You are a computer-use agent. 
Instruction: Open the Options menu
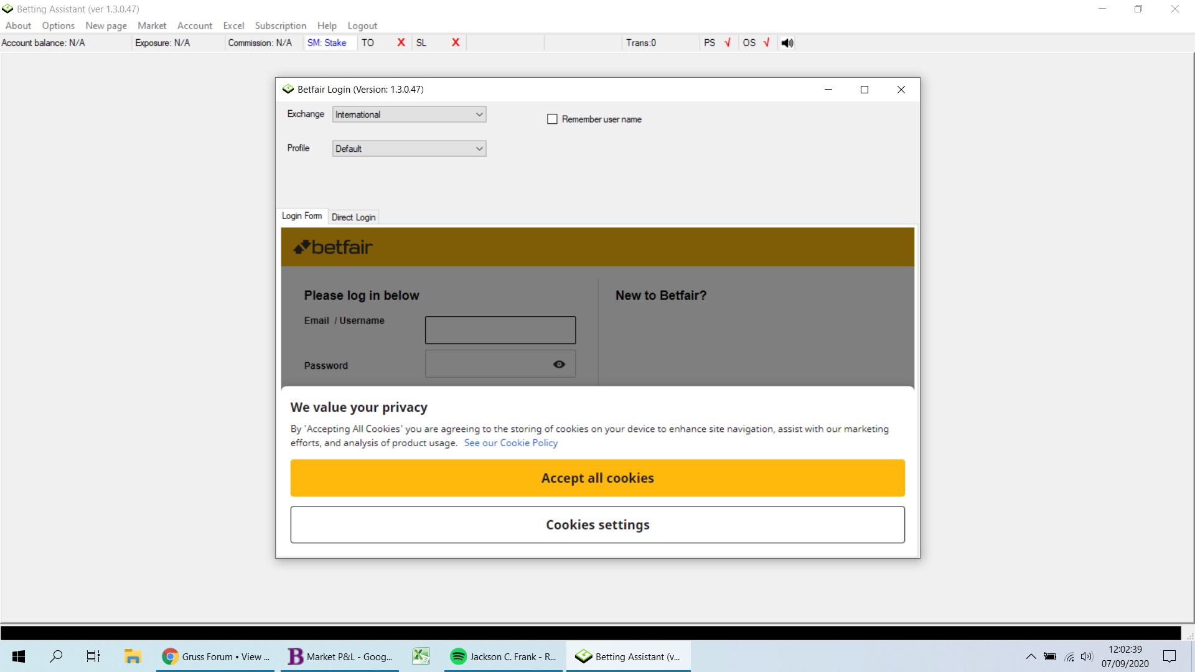pyautogui.click(x=58, y=26)
